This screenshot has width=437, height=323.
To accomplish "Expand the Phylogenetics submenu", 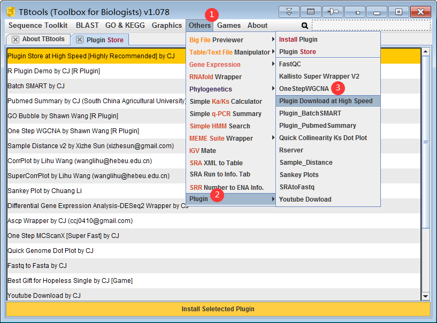I will tap(231, 89).
